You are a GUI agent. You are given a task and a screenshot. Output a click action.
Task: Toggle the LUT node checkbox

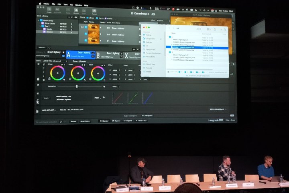(x=38, y=94)
